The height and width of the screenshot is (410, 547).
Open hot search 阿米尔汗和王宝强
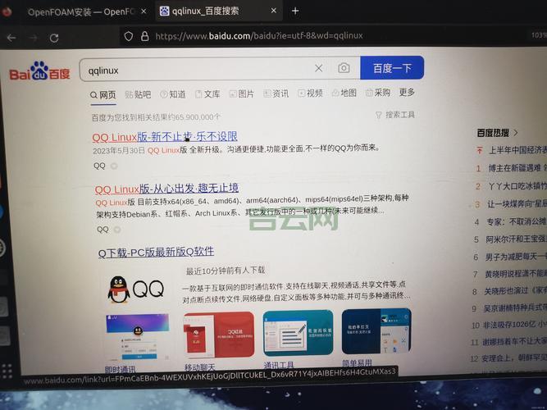click(x=516, y=239)
